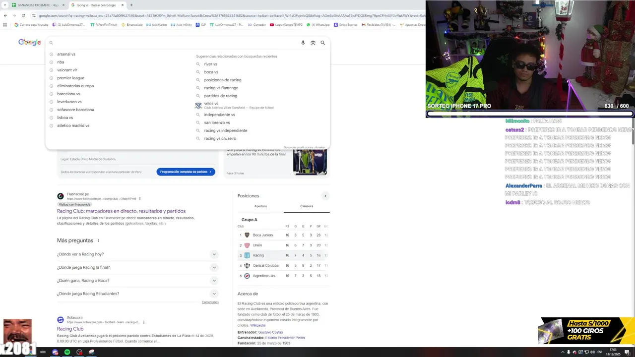635x357 pixels.
Task: Click the voice search microphone icon
Action: [x=303, y=43]
